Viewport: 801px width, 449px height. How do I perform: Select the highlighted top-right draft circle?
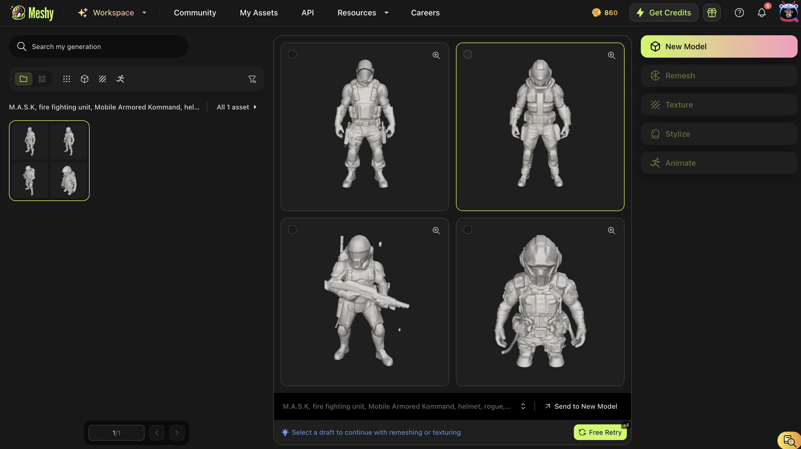click(x=468, y=54)
